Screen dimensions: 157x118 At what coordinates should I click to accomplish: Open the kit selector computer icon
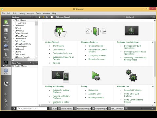(6, 84)
